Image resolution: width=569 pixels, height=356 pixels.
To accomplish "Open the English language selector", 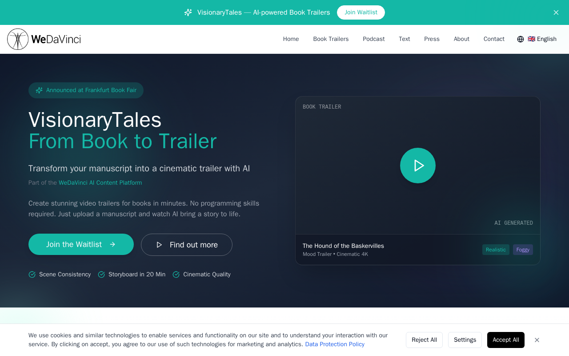I will pyautogui.click(x=537, y=39).
